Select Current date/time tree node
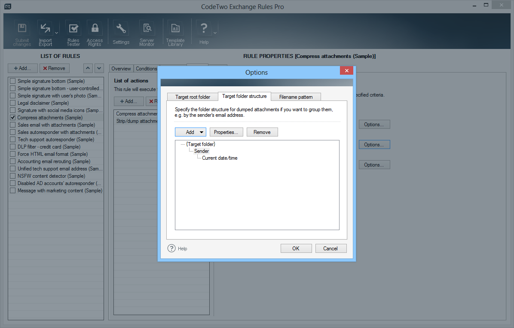514x328 pixels. pyautogui.click(x=220, y=158)
